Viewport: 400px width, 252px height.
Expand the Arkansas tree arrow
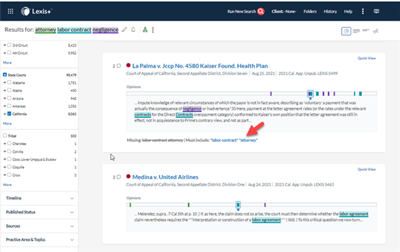click(5, 106)
